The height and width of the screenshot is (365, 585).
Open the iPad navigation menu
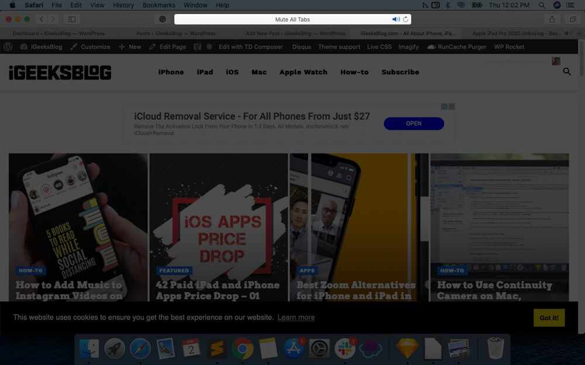[x=205, y=72]
